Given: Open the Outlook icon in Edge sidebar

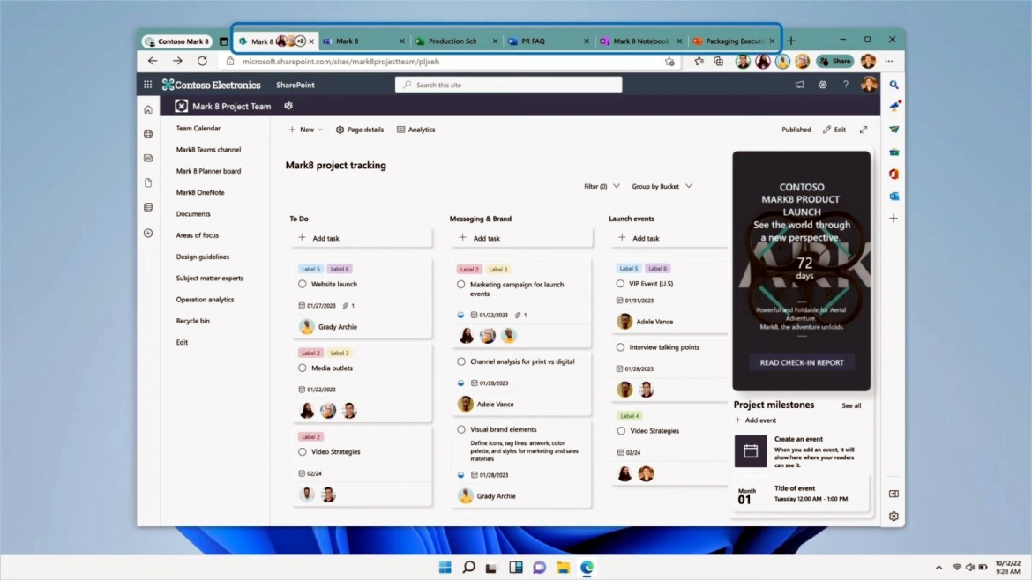Looking at the screenshot, I should pos(894,197).
